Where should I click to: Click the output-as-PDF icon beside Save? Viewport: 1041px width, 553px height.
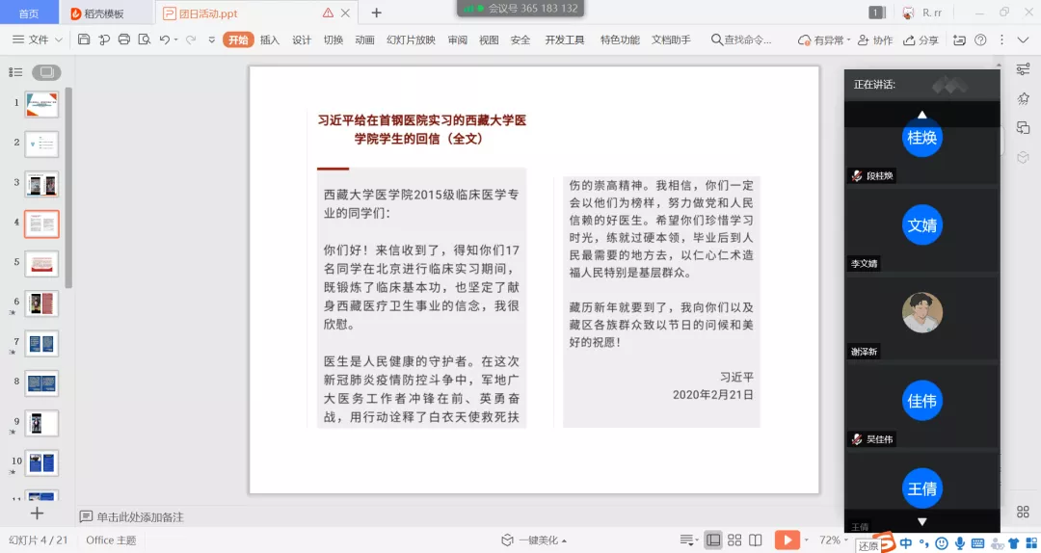pyautogui.click(x=104, y=39)
